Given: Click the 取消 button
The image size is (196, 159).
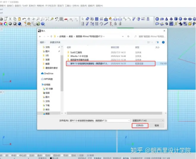Looking at the screenshot, I should coord(157,125).
